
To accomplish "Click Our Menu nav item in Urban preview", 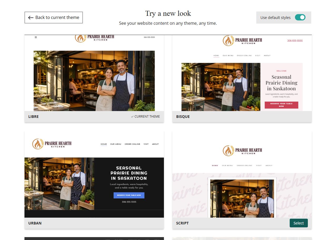I will pos(116,144).
